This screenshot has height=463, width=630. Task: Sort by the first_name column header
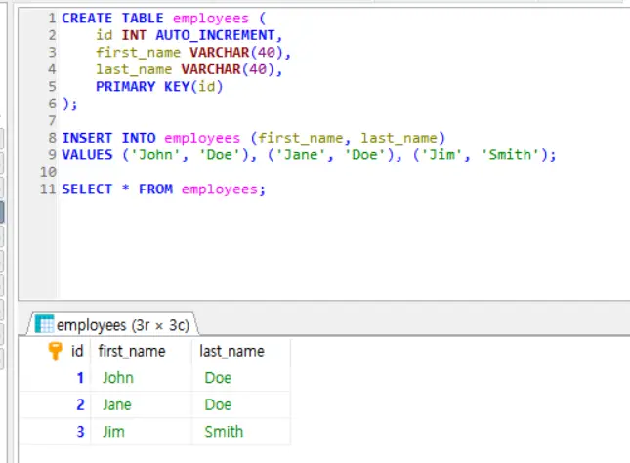tap(132, 352)
